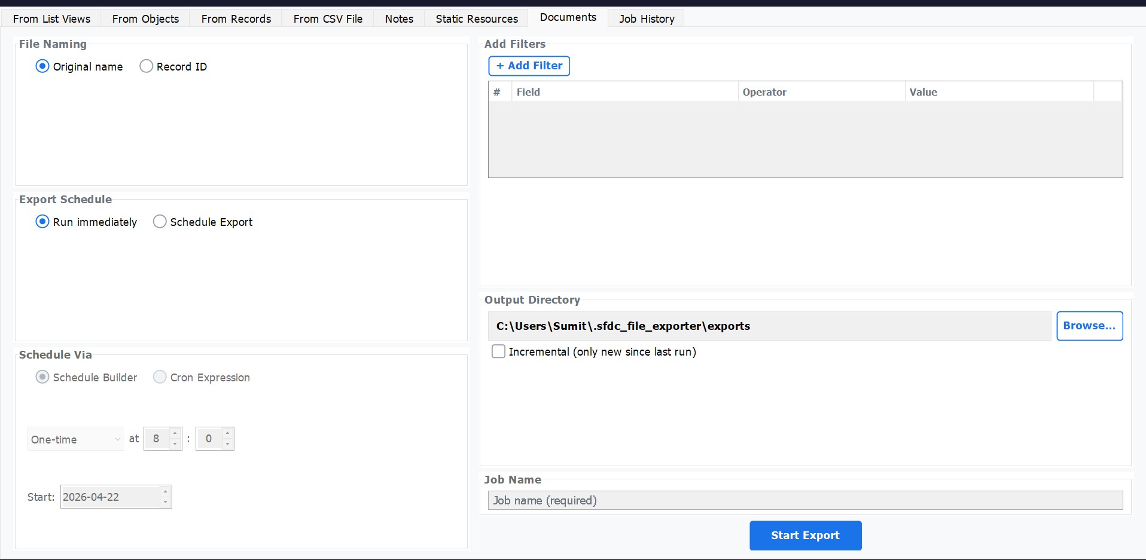Open the From CSV File tab

click(327, 19)
